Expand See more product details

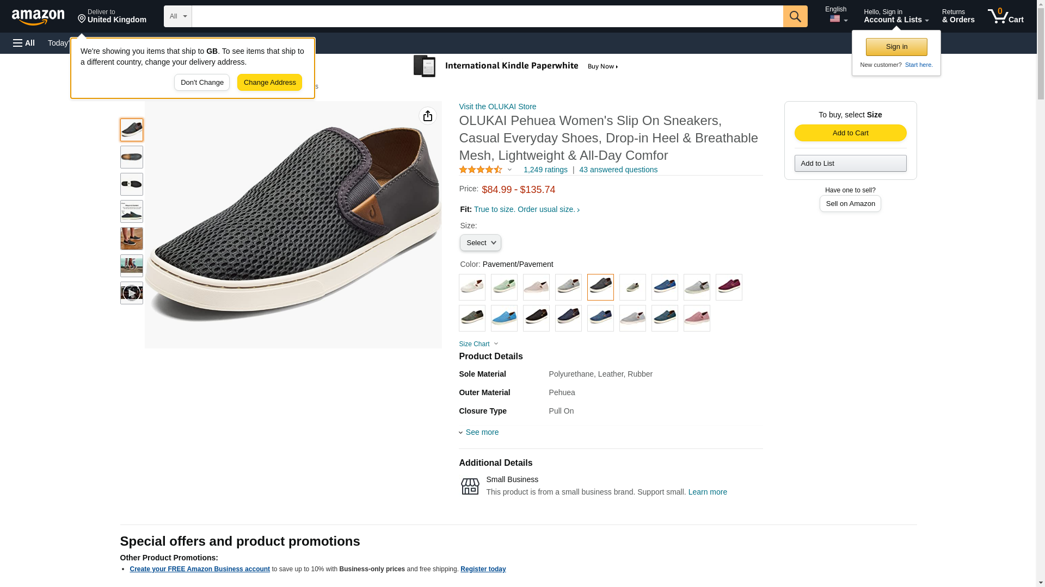pos(481,432)
